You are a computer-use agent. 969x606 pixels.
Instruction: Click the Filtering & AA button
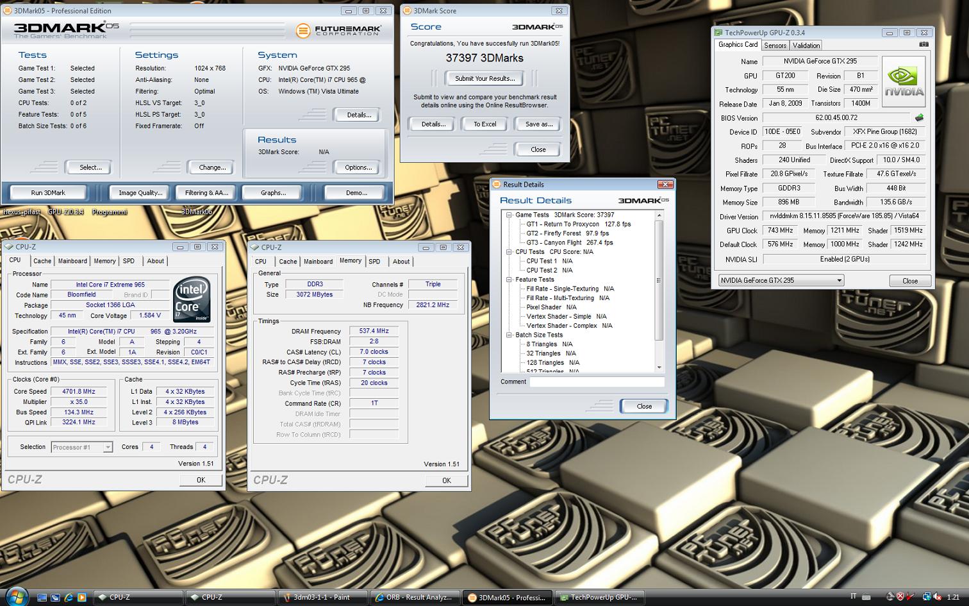point(206,192)
